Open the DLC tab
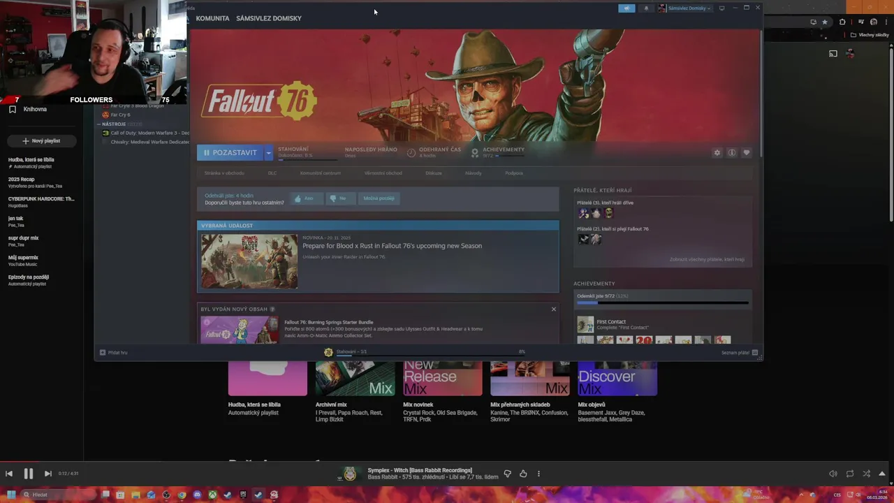894x503 pixels. (272, 173)
